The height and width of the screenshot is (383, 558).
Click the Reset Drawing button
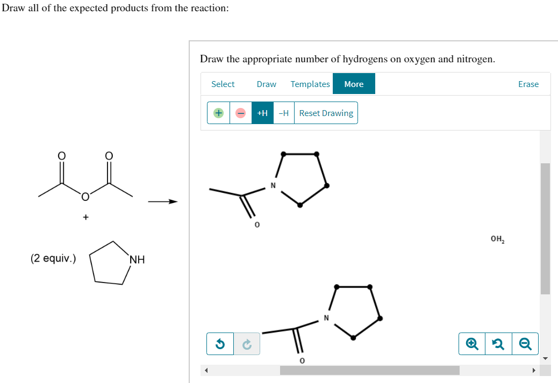326,113
